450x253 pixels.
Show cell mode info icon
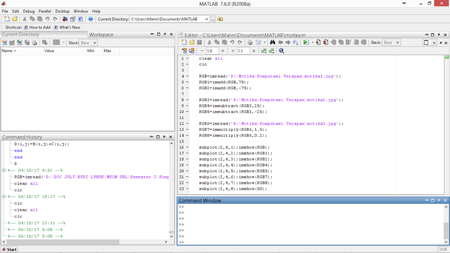(281, 51)
